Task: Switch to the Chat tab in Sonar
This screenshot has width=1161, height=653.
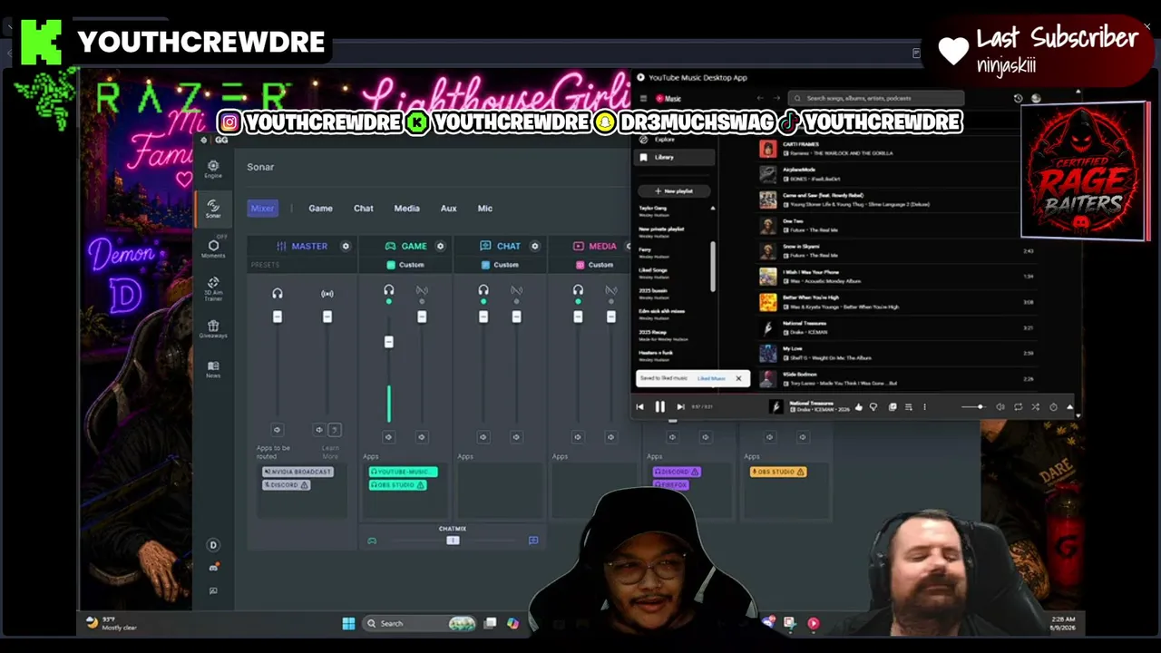Action: coord(364,209)
